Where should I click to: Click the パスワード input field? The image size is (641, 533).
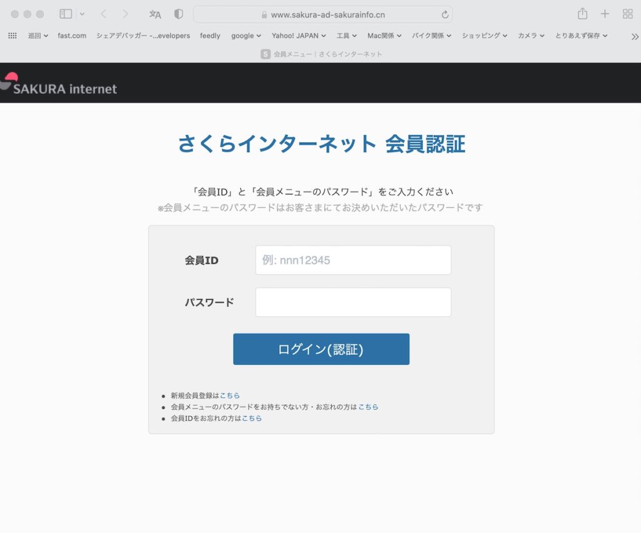click(353, 302)
